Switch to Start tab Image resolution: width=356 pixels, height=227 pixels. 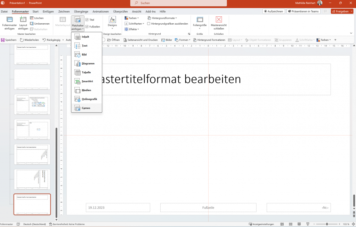tap(35, 11)
